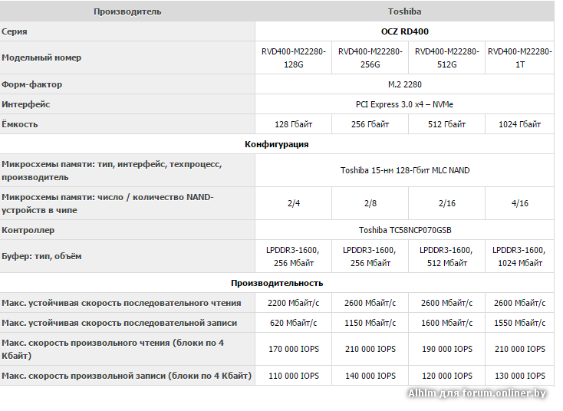Select the RVD400-M22280-1T model cell
Image resolution: width=563 pixels, height=411 pixels.
[519, 58]
